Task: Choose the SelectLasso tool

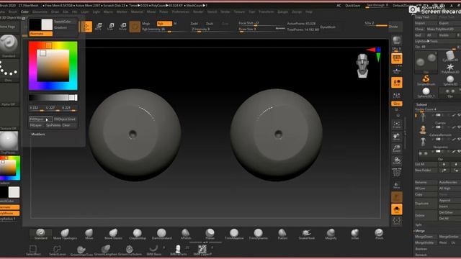Action: tap(58, 250)
